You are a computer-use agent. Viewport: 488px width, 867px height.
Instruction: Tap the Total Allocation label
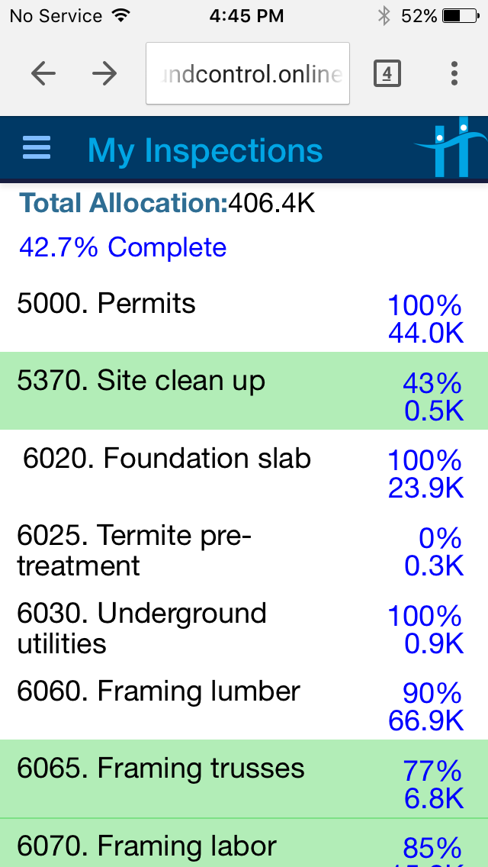coord(124,203)
